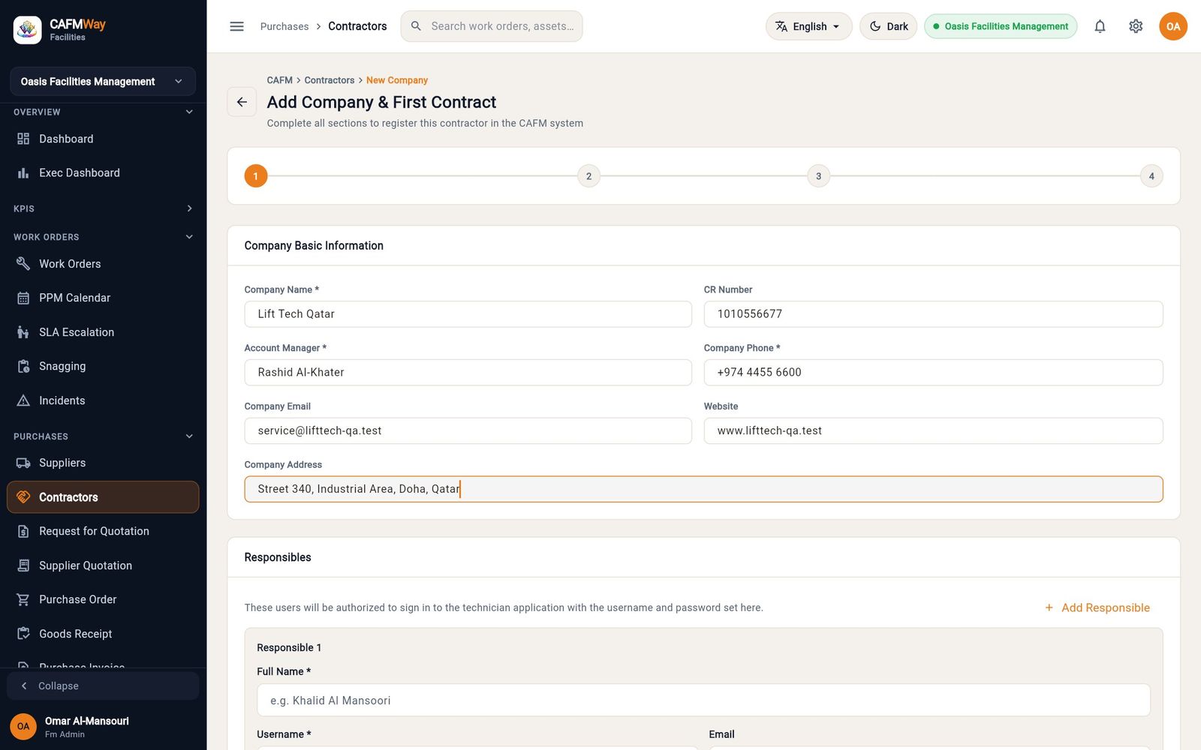Open the settings gear icon
This screenshot has width=1201, height=750.
[1136, 26]
